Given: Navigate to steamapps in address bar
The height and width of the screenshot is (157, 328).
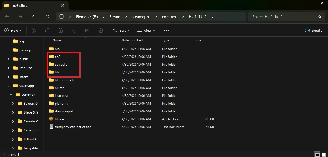Looking at the screenshot, I should point(141,17).
